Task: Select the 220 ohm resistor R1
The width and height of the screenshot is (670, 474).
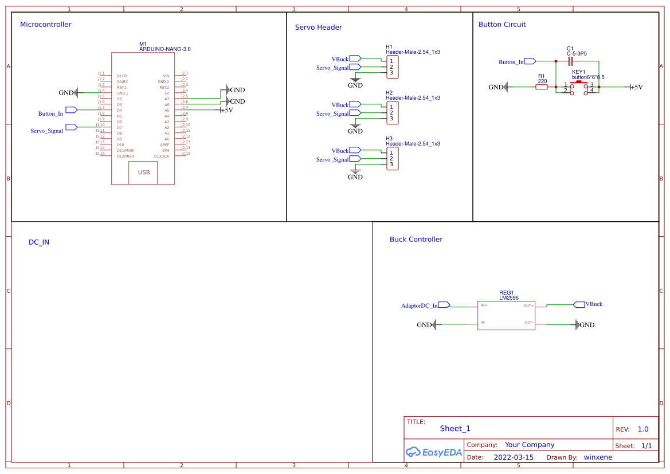Action: click(542, 87)
